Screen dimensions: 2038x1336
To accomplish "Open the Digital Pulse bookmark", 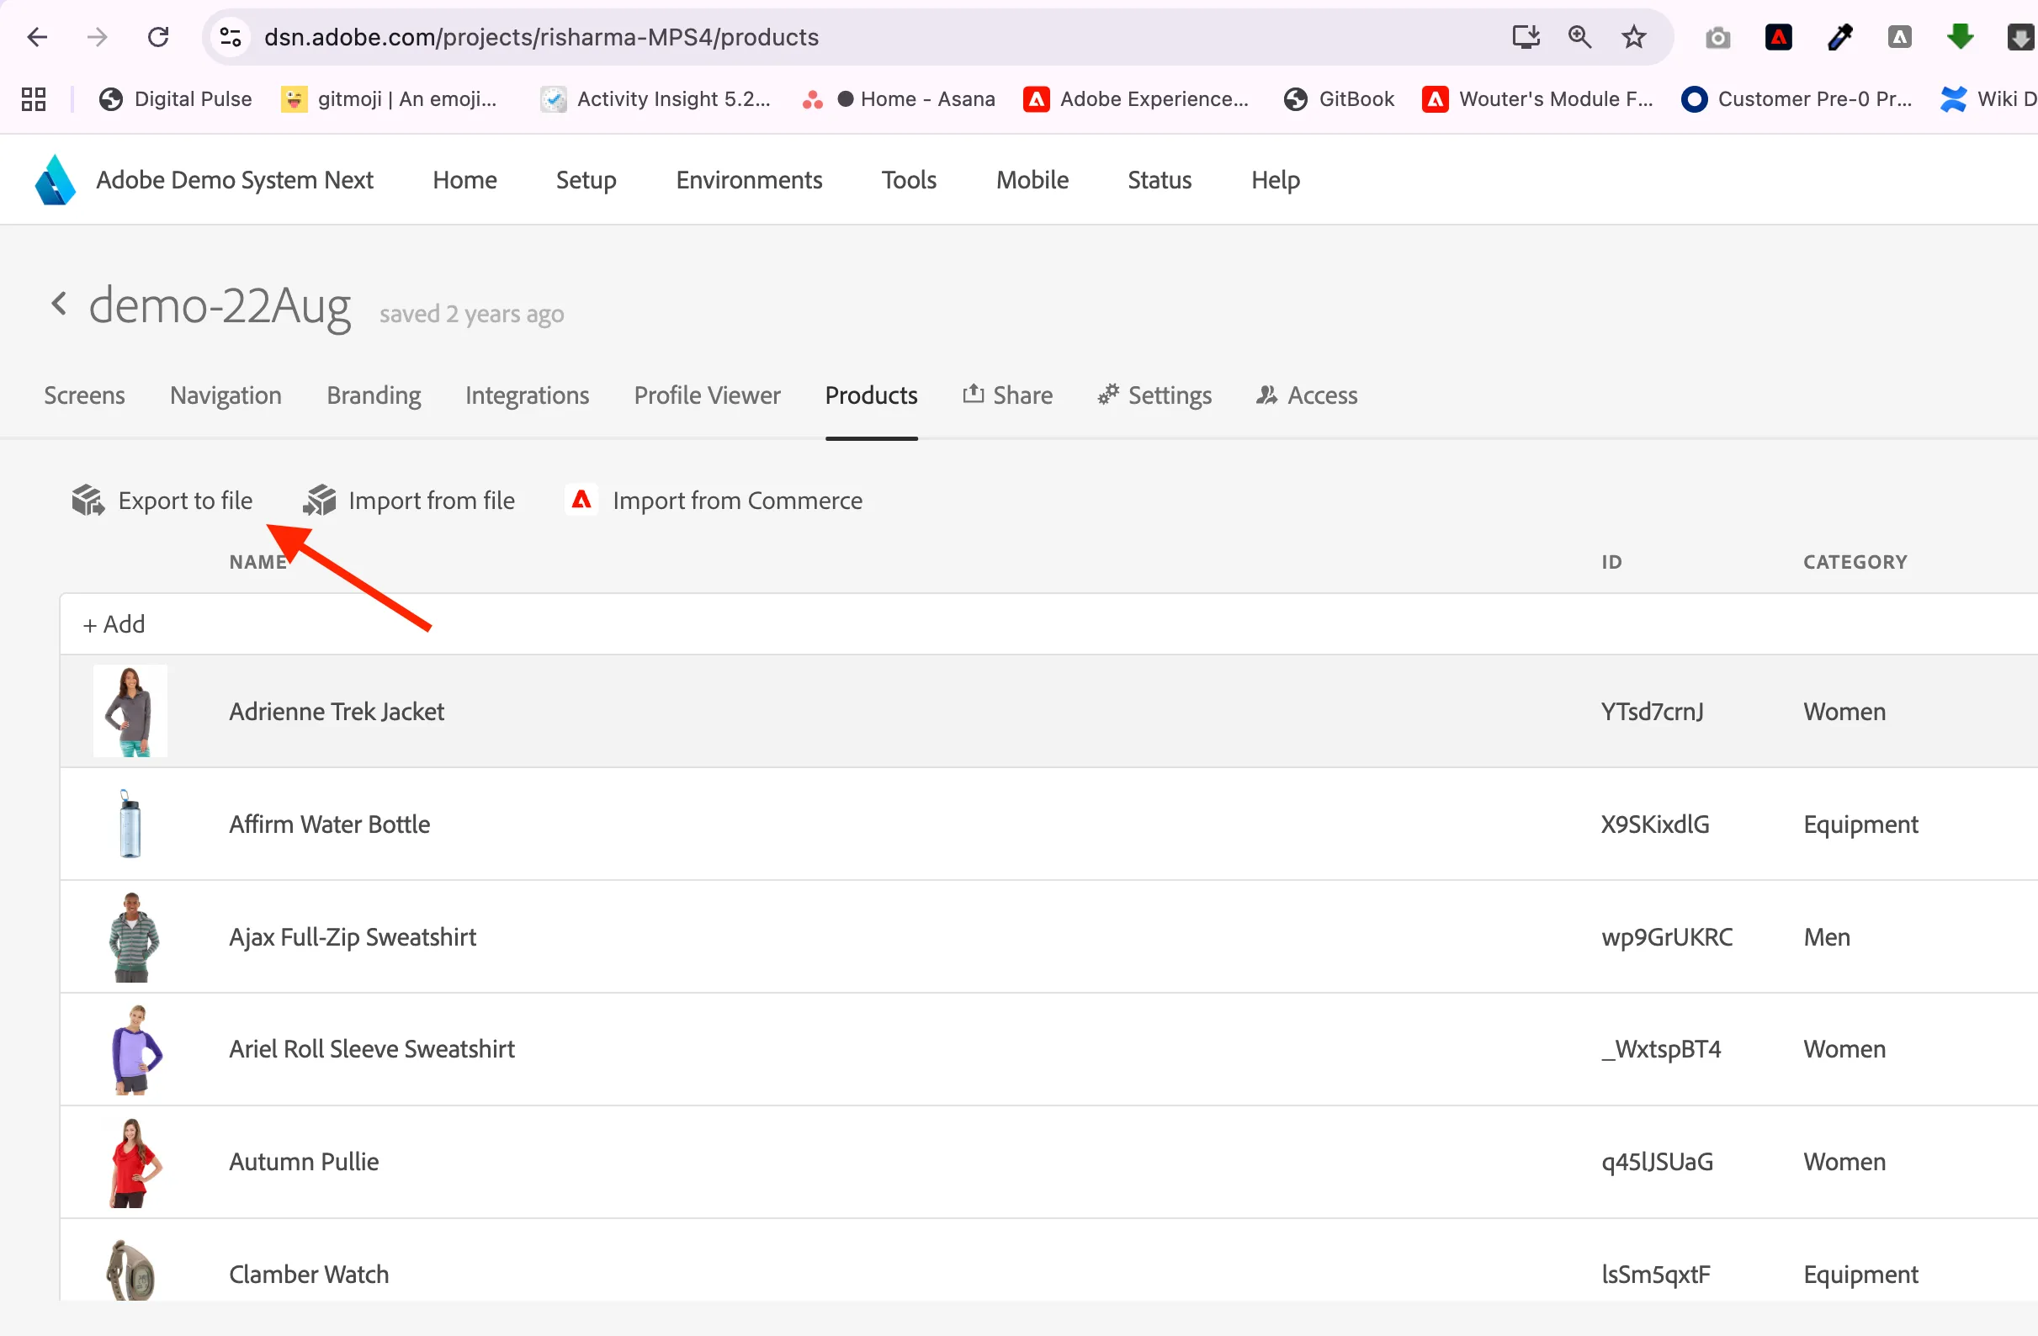I will [x=176, y=99].
